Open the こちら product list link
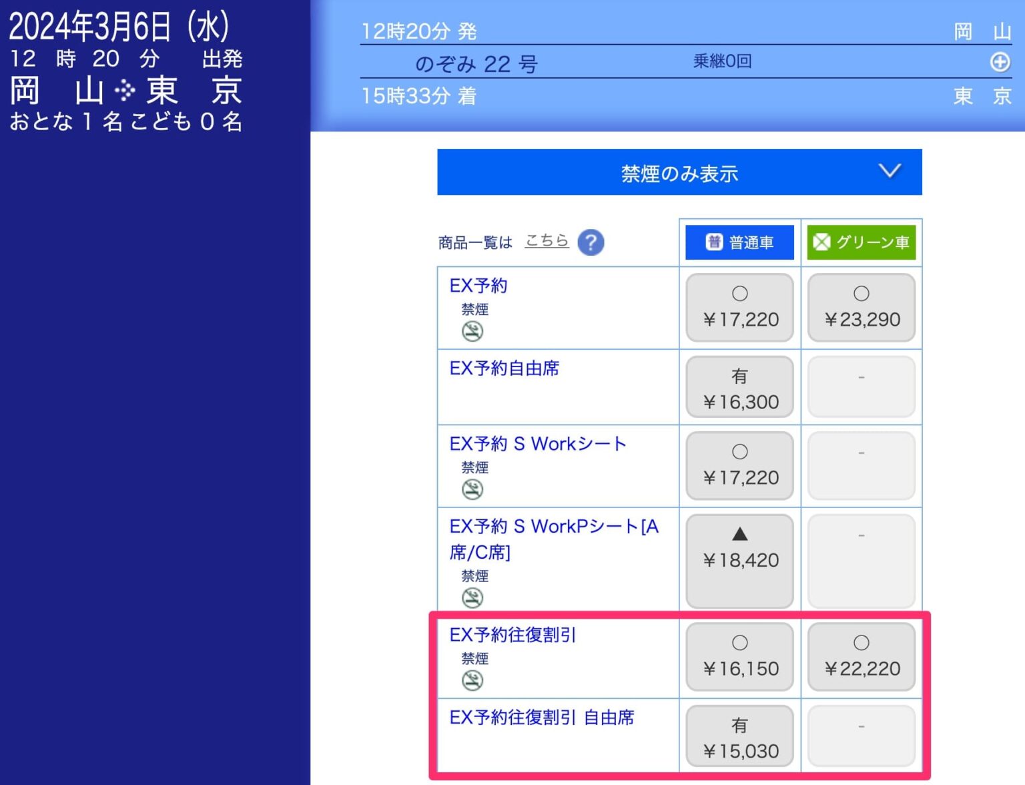 click(547, 240)
